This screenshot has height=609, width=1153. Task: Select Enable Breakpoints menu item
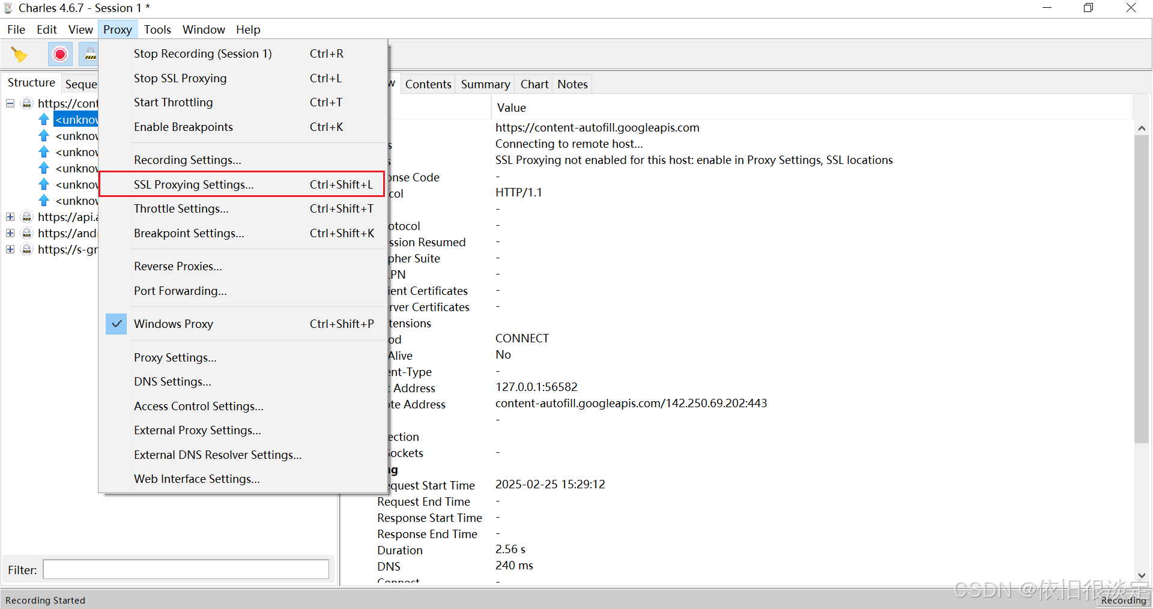pyautogui.click(x=243, y=127)
